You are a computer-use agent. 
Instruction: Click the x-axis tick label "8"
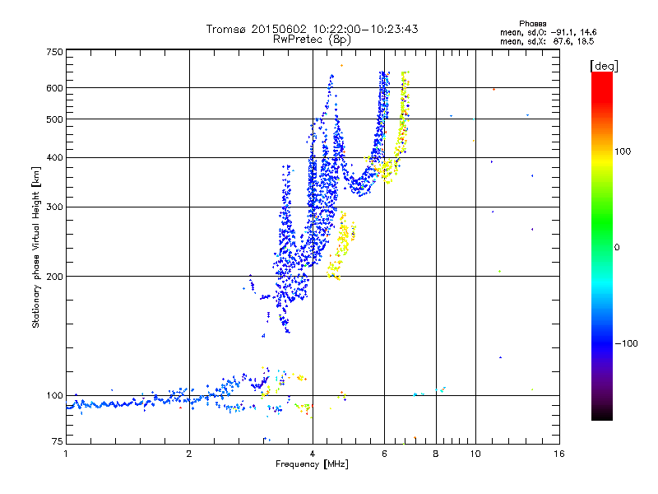coord(436,454)
